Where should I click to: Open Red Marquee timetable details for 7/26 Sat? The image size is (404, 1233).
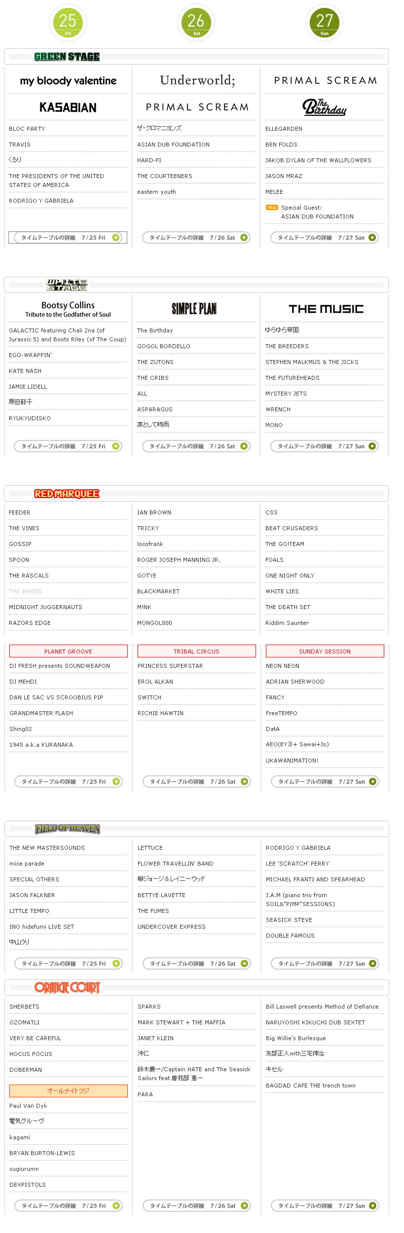[x=197, y=782]
